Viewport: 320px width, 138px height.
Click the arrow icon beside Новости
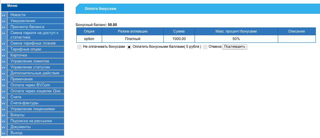4,15
